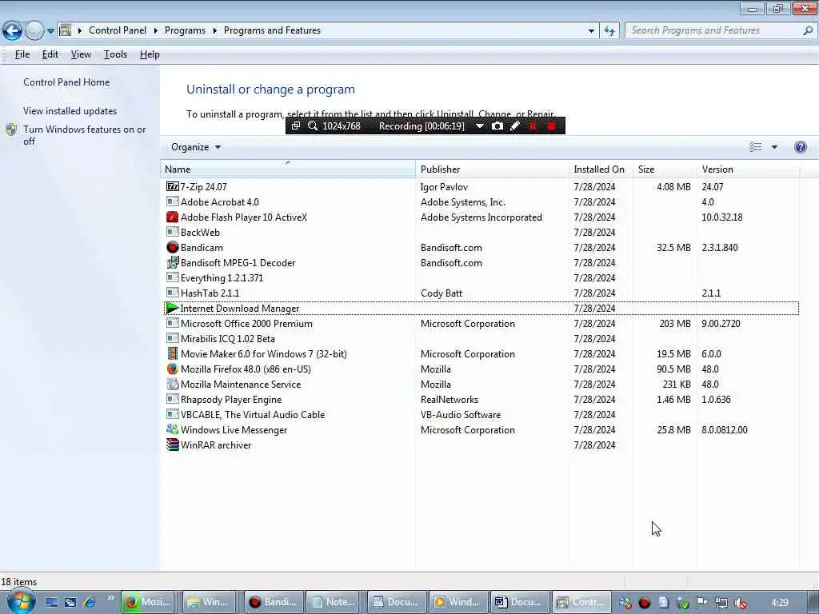Image resolution: width=819 pixels, height=614 pixels.
Task: Click the Movie Maker 6.0 film icon
Action: (173, 353)
